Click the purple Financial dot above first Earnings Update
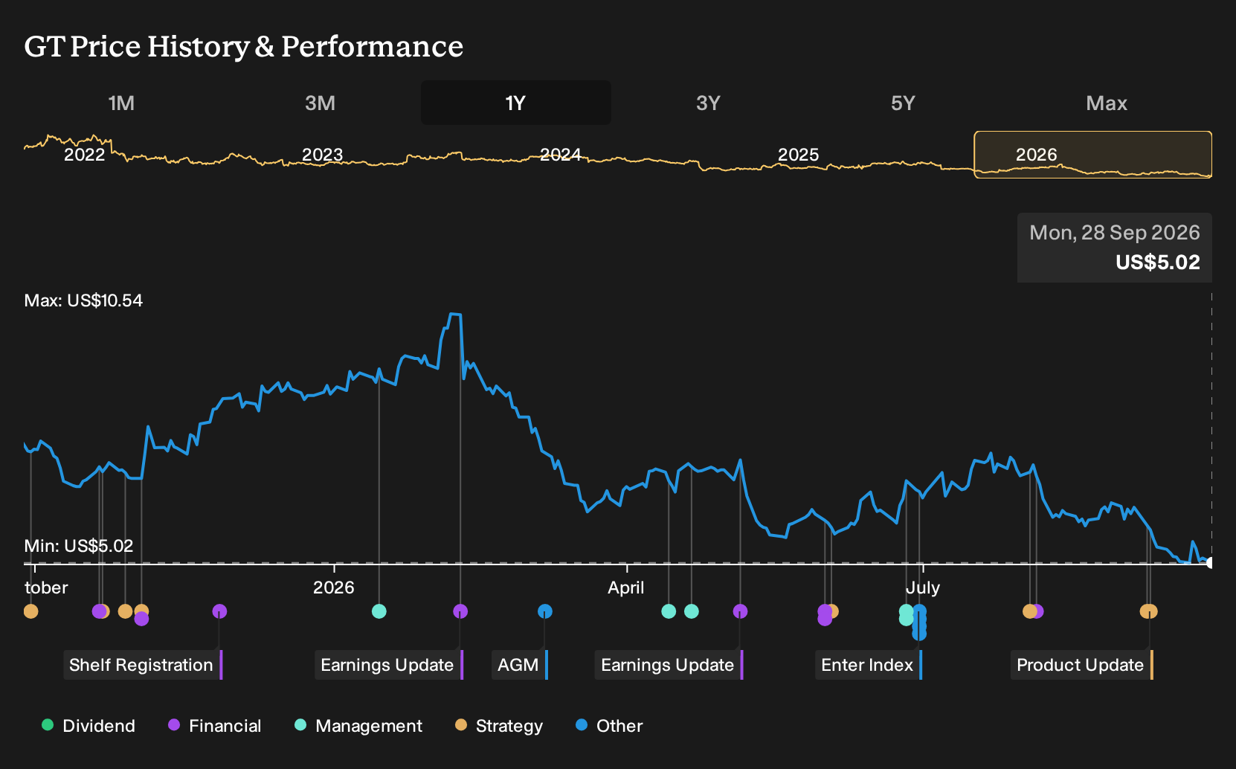Viewport: 1236px width, 769px height. point(460,611)
